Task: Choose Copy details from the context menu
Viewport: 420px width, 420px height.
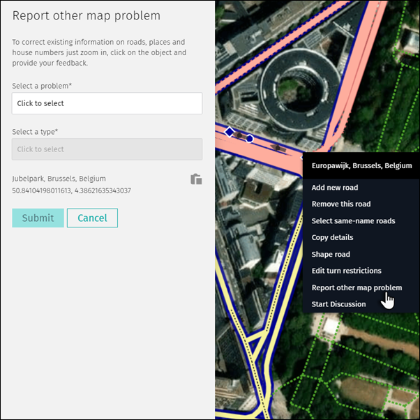Action: pyautogui.click(x=332, y=238)
